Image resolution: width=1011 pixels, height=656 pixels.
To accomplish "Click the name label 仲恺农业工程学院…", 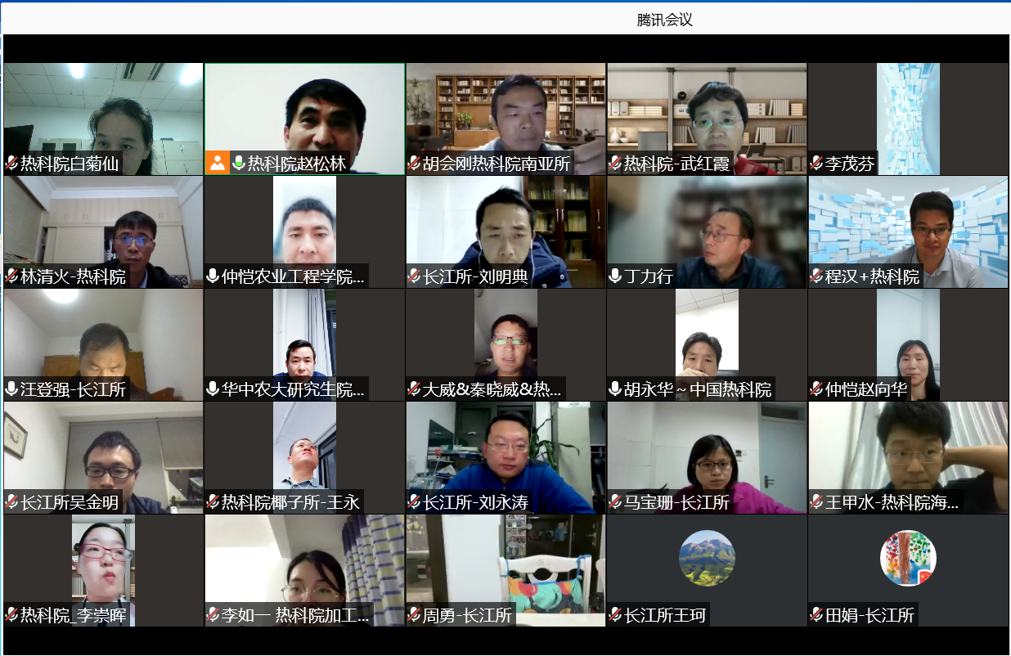I will point(294,276).
